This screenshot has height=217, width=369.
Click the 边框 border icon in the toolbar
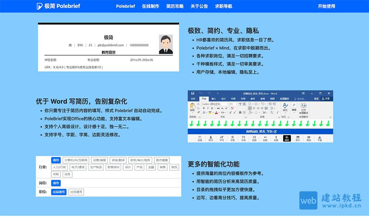200,138
